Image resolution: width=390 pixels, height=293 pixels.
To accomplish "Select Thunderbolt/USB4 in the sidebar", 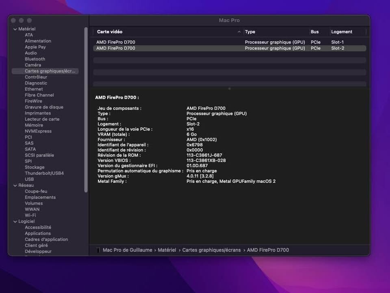I will [x=44, y=173].
